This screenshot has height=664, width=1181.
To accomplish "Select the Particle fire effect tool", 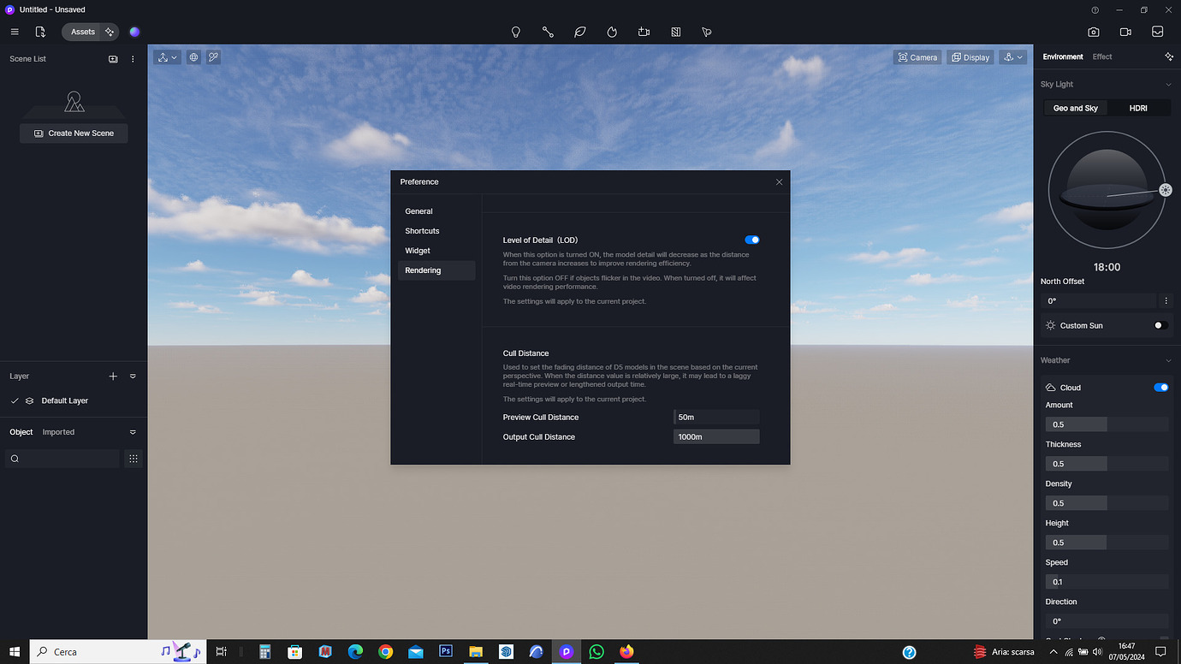I will (x=611, y=32).
